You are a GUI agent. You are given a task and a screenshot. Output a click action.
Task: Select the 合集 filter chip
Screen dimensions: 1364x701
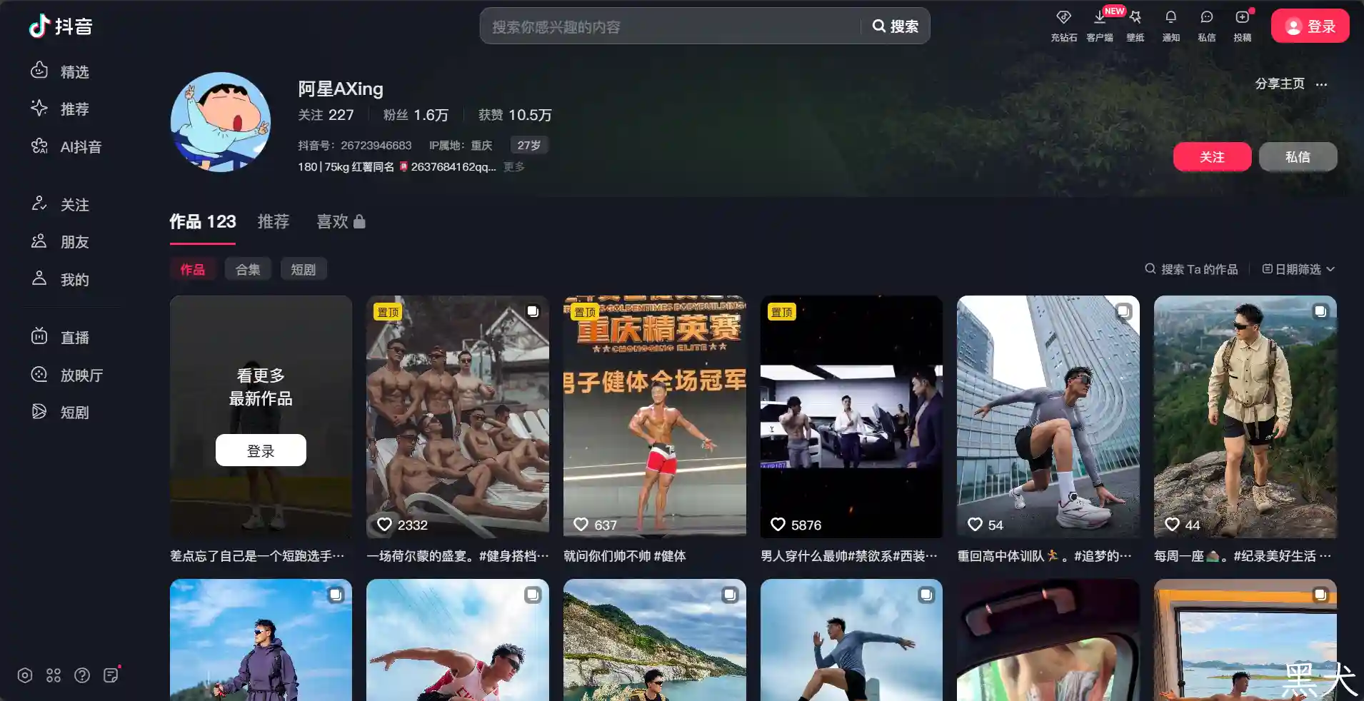click(248, 269)
